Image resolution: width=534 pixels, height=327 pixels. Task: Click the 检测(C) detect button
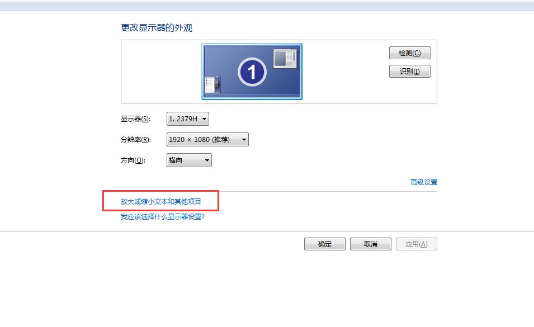pyautogui.click(x=410, y=53)
